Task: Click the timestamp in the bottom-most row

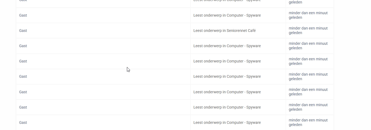Action: (308, 122)
